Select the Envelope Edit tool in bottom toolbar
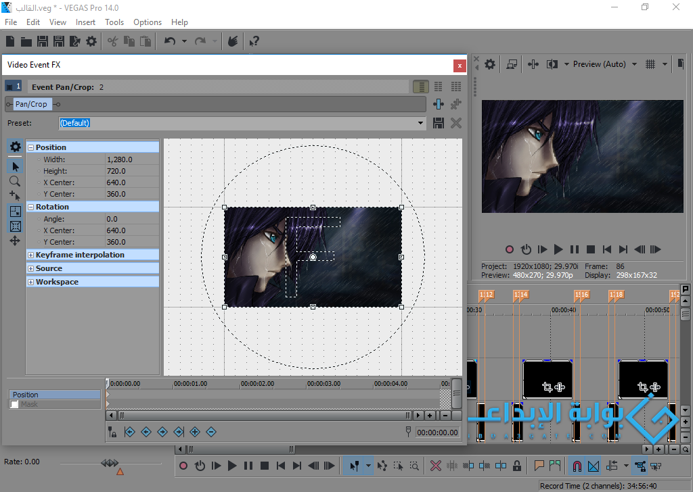Screen dimensions: 693x492 (x=382, y=466)
